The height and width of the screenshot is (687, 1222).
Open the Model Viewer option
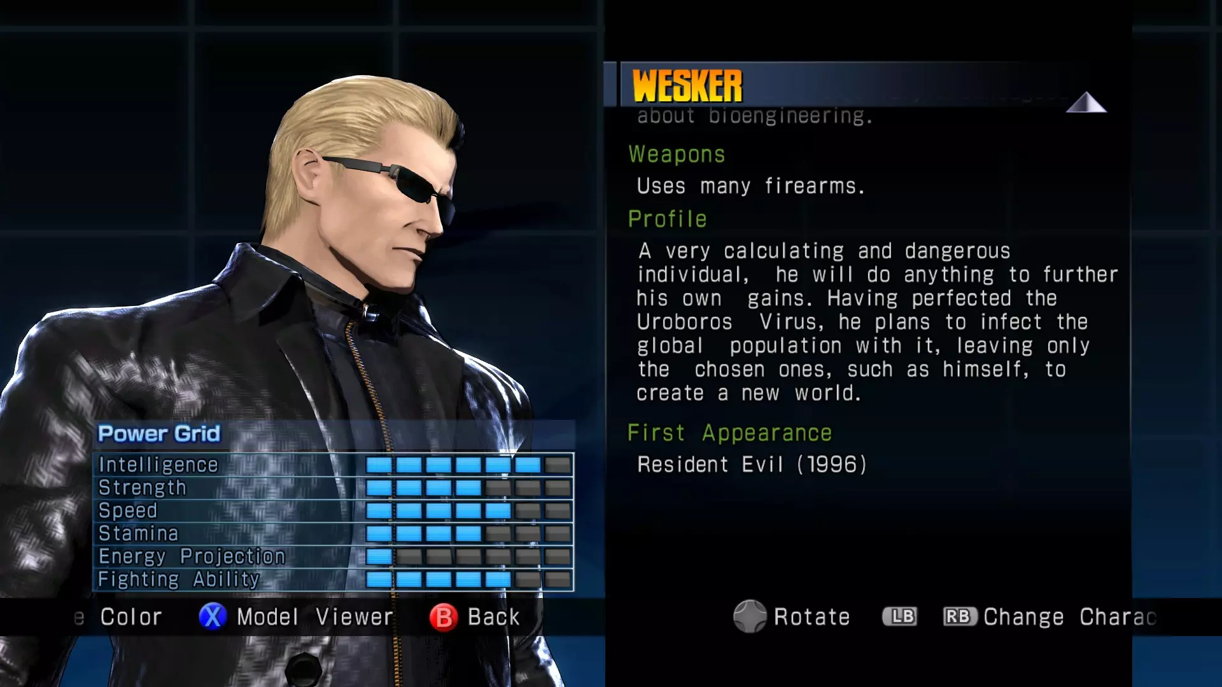pos(315,617)
